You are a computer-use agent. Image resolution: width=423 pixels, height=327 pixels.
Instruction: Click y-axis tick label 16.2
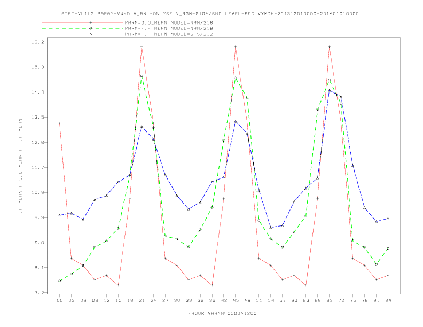click(x=37, y=42)
